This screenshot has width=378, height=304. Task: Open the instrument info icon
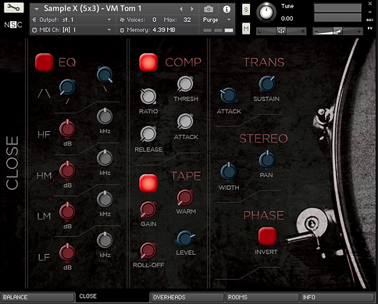[226, 9]
